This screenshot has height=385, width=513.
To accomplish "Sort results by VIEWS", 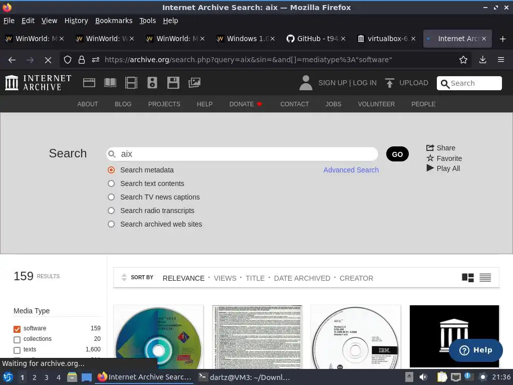I will tap(225, 278).
